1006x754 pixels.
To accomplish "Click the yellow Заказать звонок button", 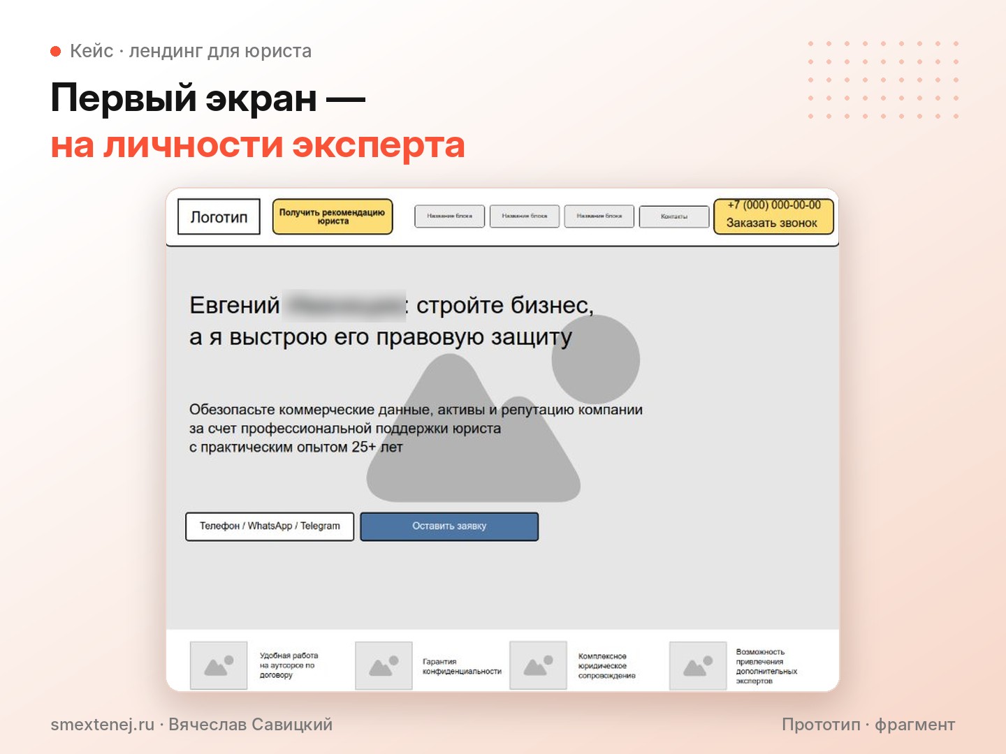I will click(x=773, y=216).
